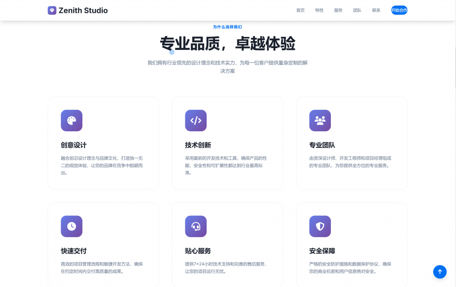Open the 创意设计 feature card
Screen dimensions: 456x287
(103, 143)
